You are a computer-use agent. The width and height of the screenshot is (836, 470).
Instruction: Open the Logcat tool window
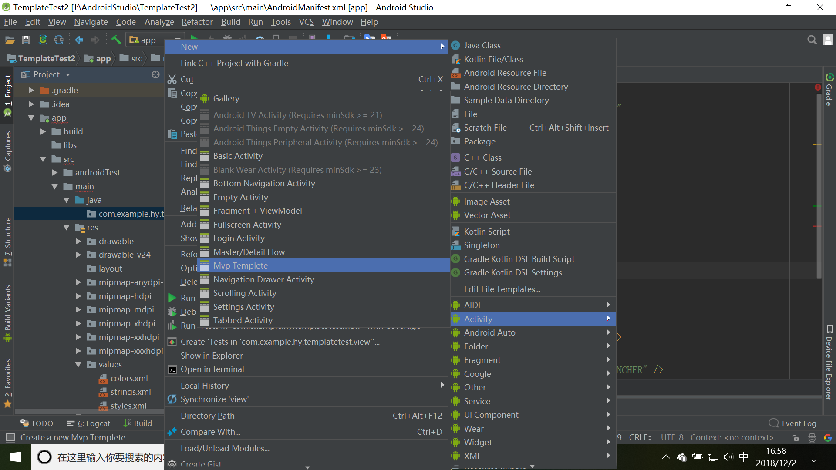click(x=88, y=423)
